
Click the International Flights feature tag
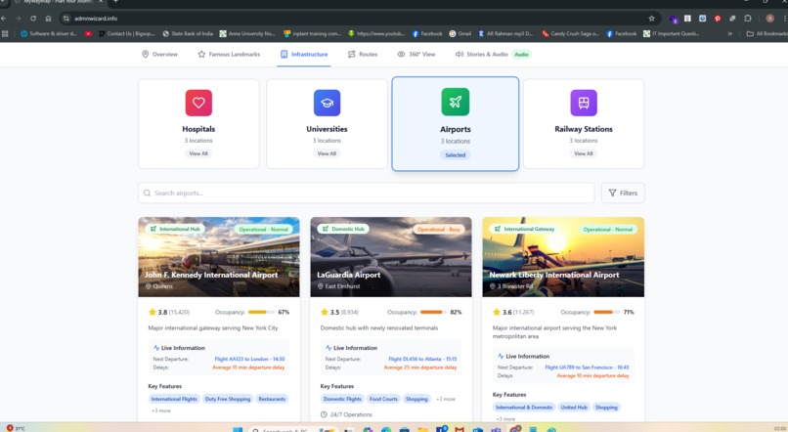click(x=174, y=399)
